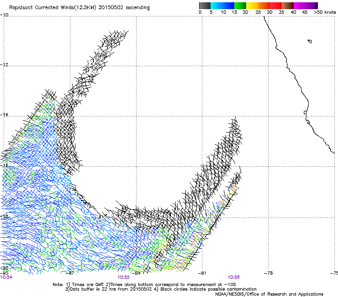Click the brown 35-40 knots color segment

(x=288, y=5)
